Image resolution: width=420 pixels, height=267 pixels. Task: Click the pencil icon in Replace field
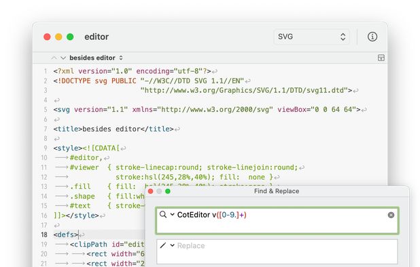(163, 245)
